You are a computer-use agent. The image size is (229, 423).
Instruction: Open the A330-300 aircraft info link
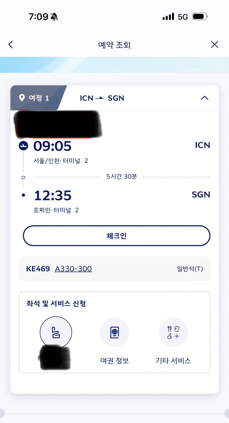click(73, 269)
